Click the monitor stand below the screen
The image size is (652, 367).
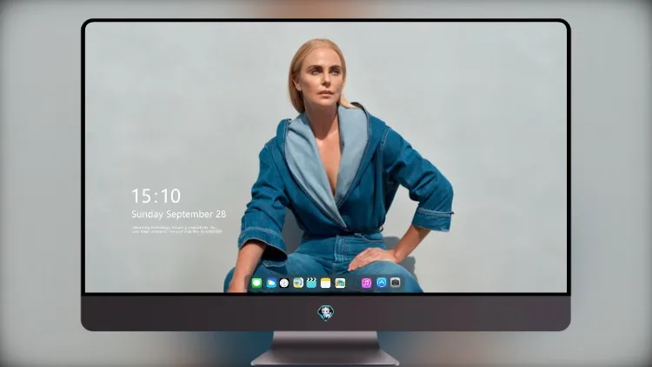click(325, 349)
